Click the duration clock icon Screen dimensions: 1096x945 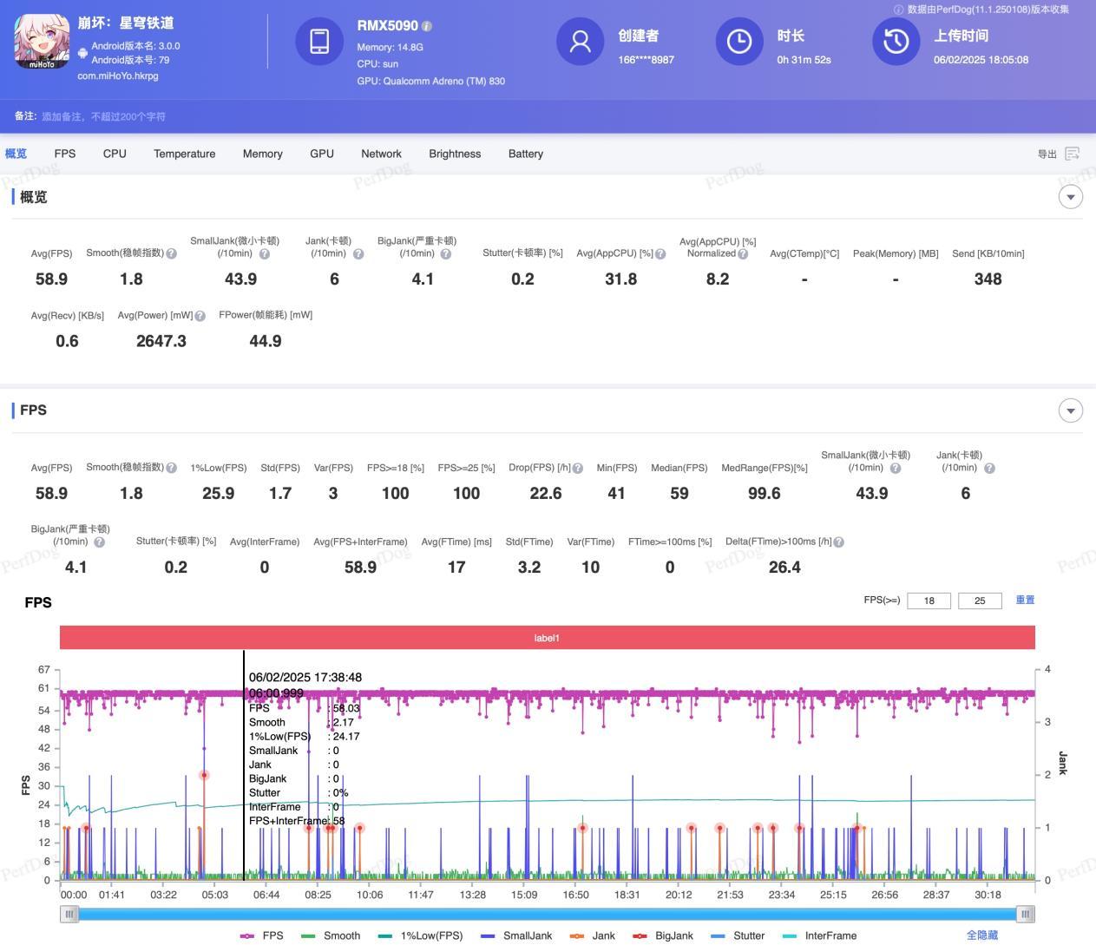click(738, 41)
